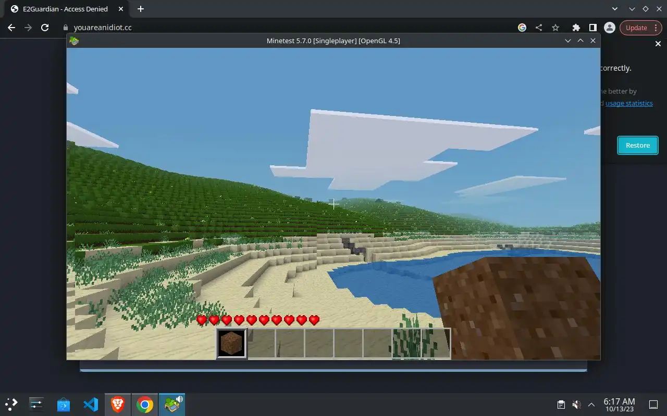Open Brave browser from taskbar
This screenshot has height=416, width=667.
118,404
